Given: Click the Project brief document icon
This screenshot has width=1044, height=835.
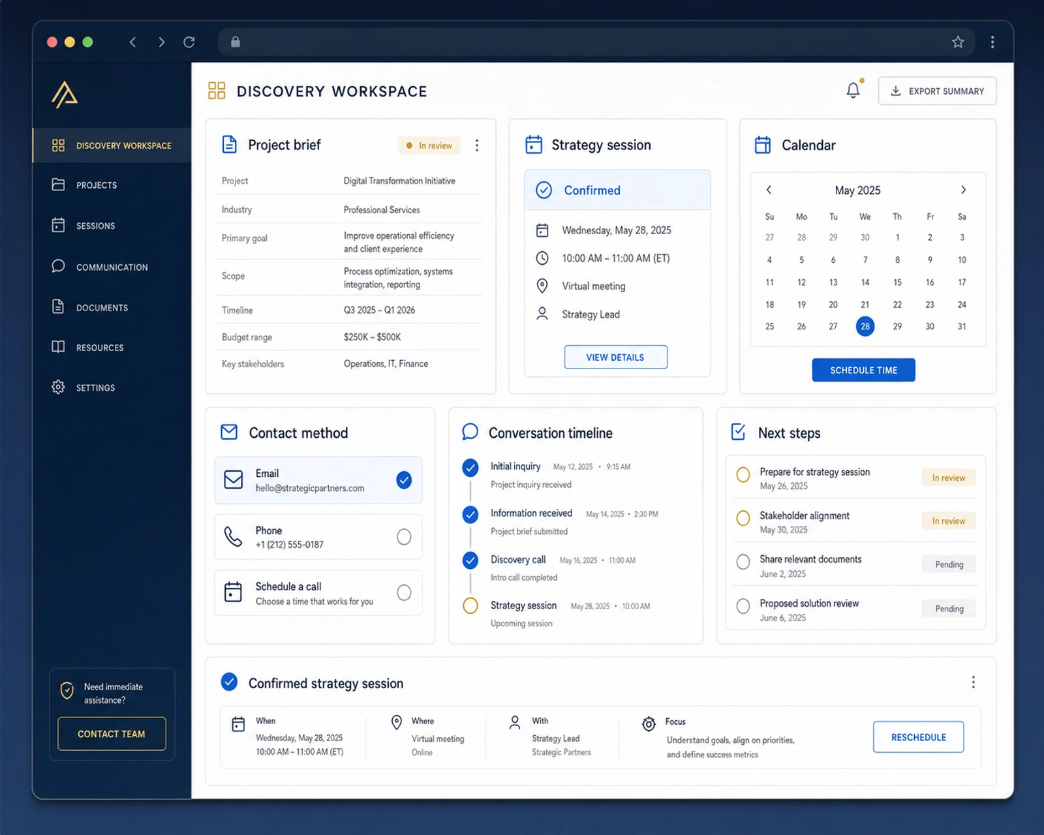Looking at the screenshot, I should click(x=229, y=144).
